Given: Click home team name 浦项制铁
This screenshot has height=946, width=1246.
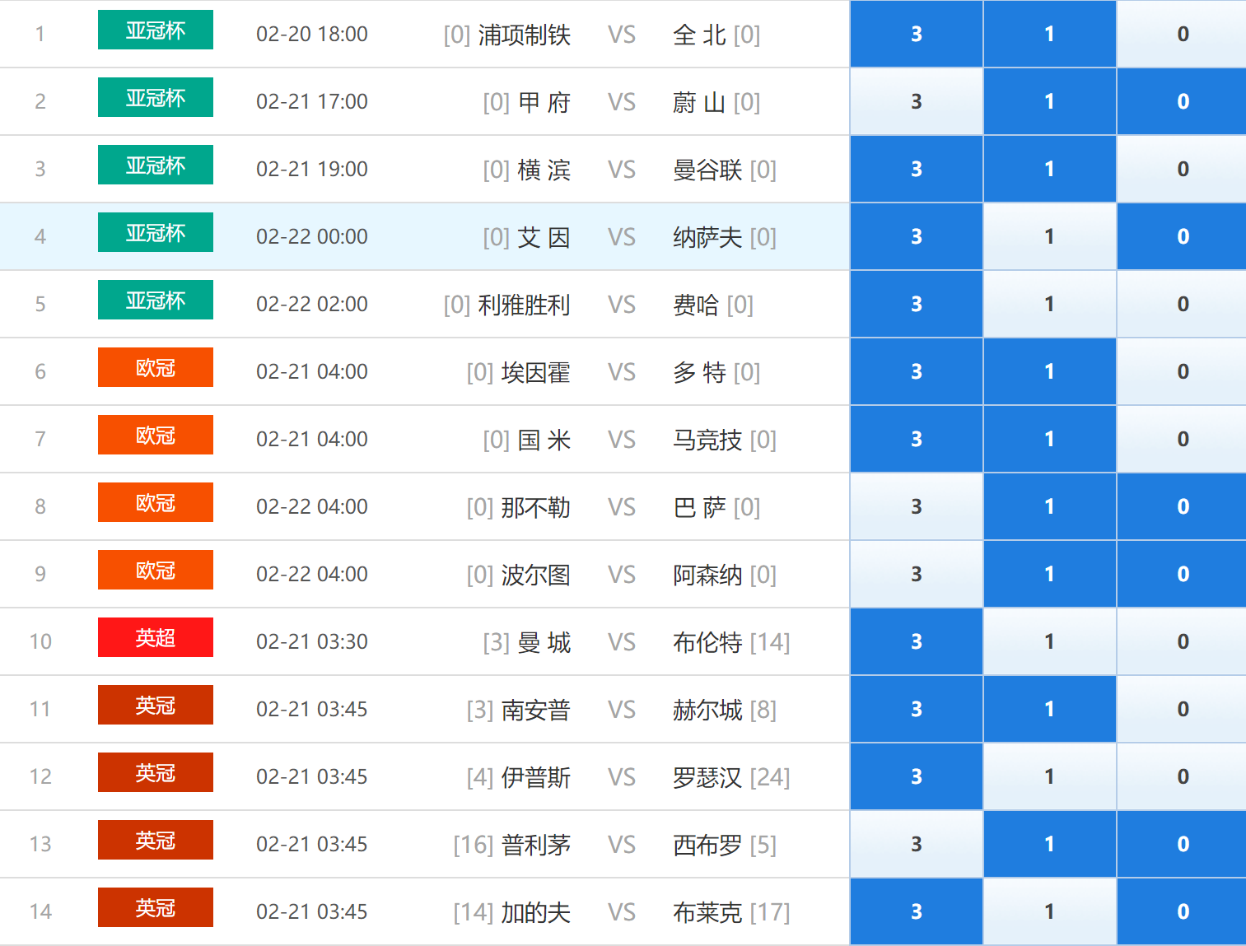Looking at the screenshot, I should pyautogui.click(x=524, y=35).
